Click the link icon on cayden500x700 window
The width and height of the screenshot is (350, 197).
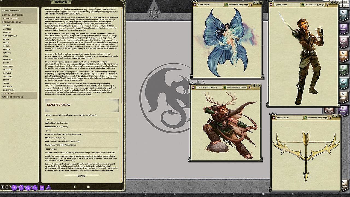click(x=272, y=5)
